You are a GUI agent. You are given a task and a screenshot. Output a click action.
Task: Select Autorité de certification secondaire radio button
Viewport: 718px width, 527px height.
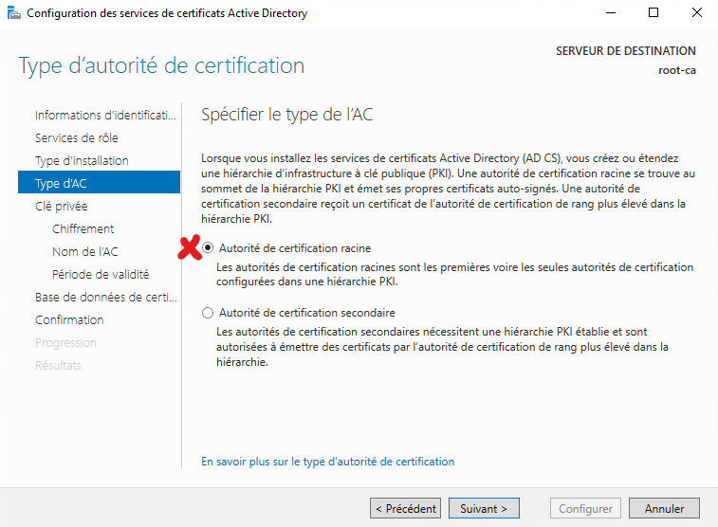pyautogui.click(x=208, y=313)
